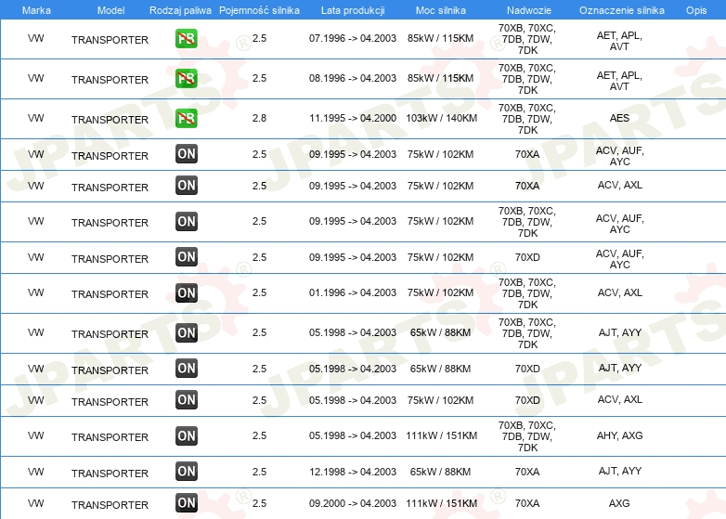Click the Nadwozie column header
The width and height of the screenshot is (726, 519).
pyautogui.click(x=528, y=10)
